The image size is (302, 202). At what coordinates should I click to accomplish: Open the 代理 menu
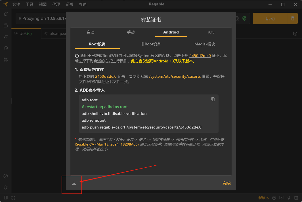(56, 4)
